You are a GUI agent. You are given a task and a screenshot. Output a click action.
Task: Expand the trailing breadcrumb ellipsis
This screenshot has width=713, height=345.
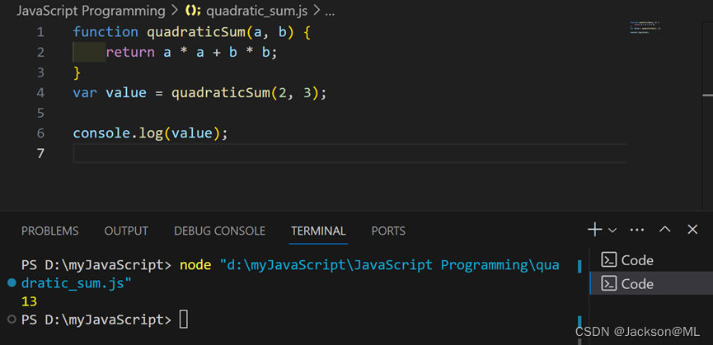(330, 12)
